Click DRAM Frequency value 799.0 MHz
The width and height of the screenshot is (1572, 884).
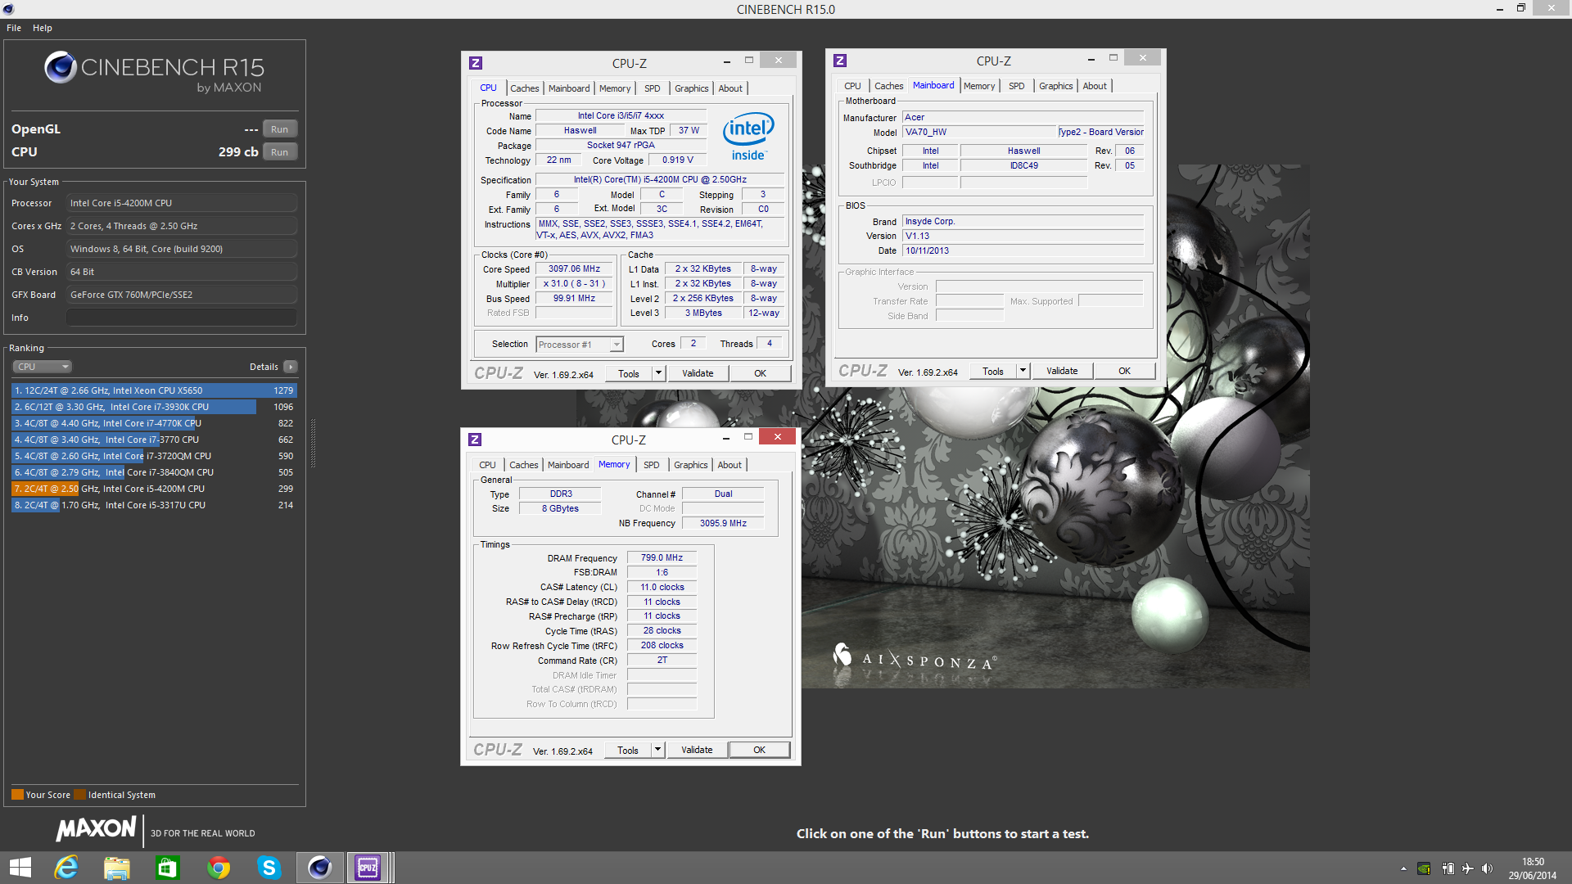click(662, 557)
